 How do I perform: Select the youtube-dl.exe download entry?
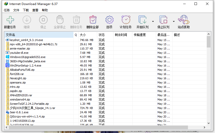19,53
